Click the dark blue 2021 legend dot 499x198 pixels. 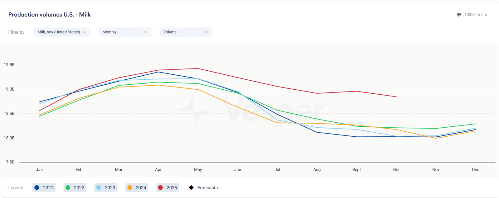coord(37,187)
